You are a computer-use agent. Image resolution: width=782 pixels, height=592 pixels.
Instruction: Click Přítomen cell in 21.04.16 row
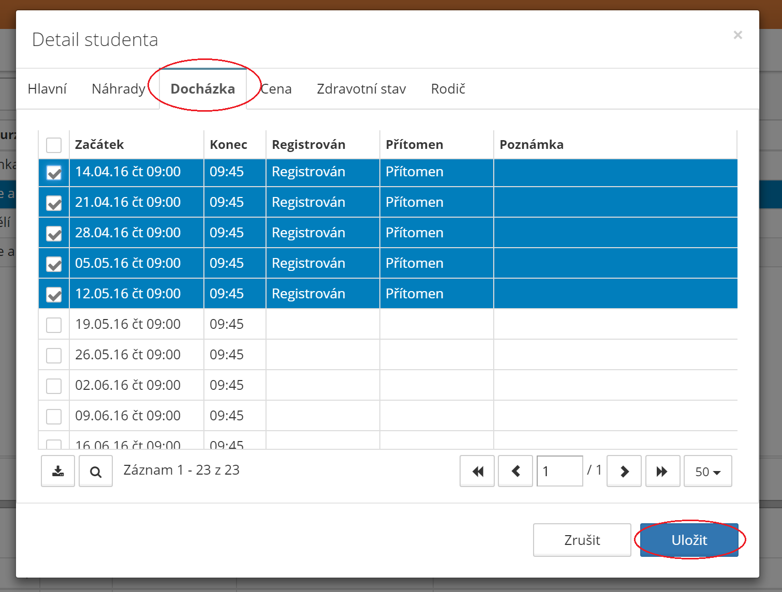click(437, 202)
